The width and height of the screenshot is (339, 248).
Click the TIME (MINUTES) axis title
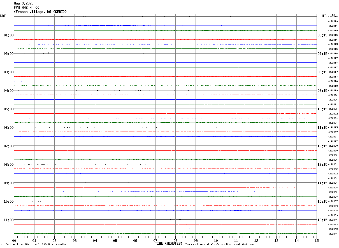pos(169,244)
